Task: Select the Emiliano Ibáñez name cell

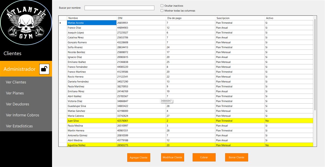Action: click(x=92, y=62)
